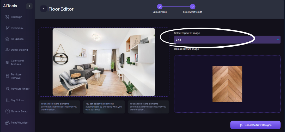This screenshot has height=133, width=286.
Task: Click the Decor Staging icon
Action: coord(7,50)
